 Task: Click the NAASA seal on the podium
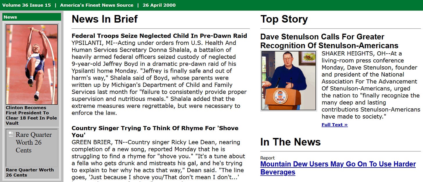point(280,97)
